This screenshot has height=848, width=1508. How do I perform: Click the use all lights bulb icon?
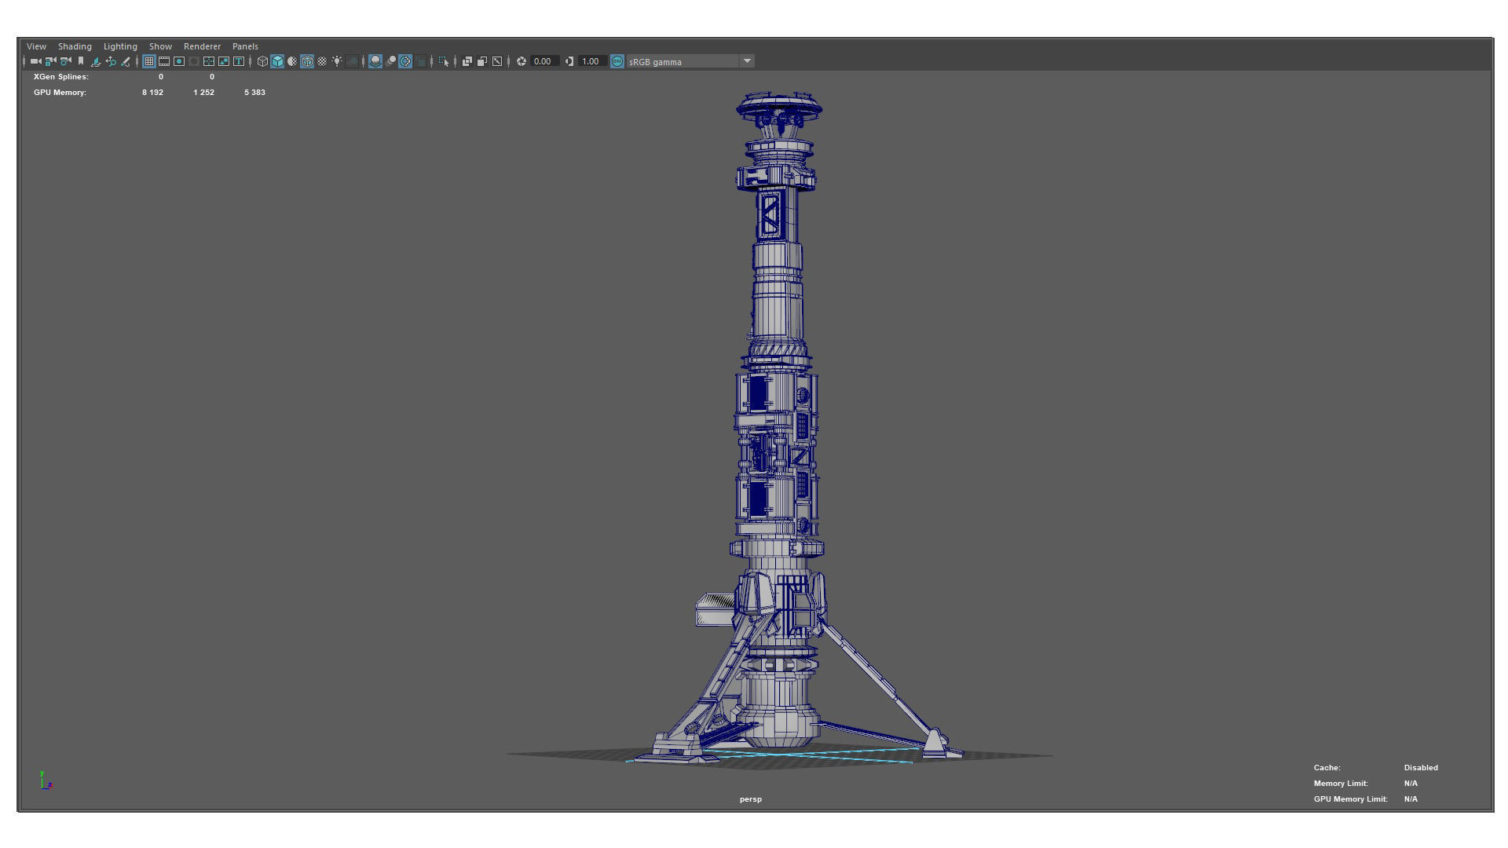tap(337, 61)
